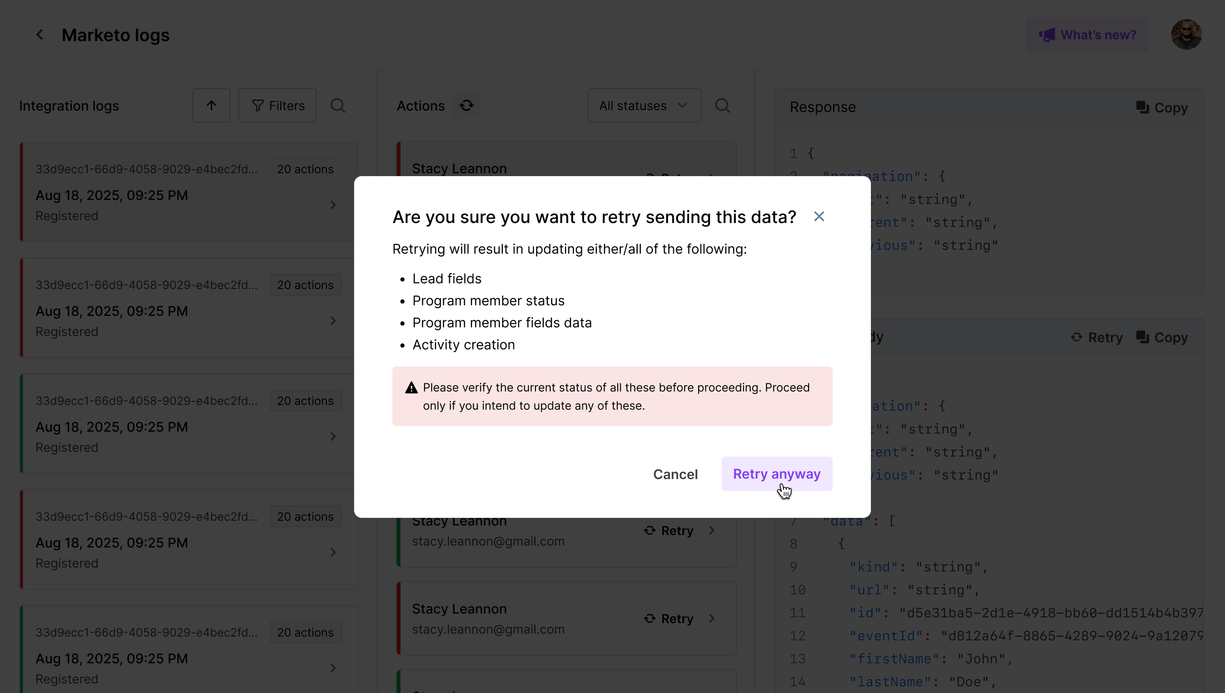Copy the Response content

point(1162,108)
